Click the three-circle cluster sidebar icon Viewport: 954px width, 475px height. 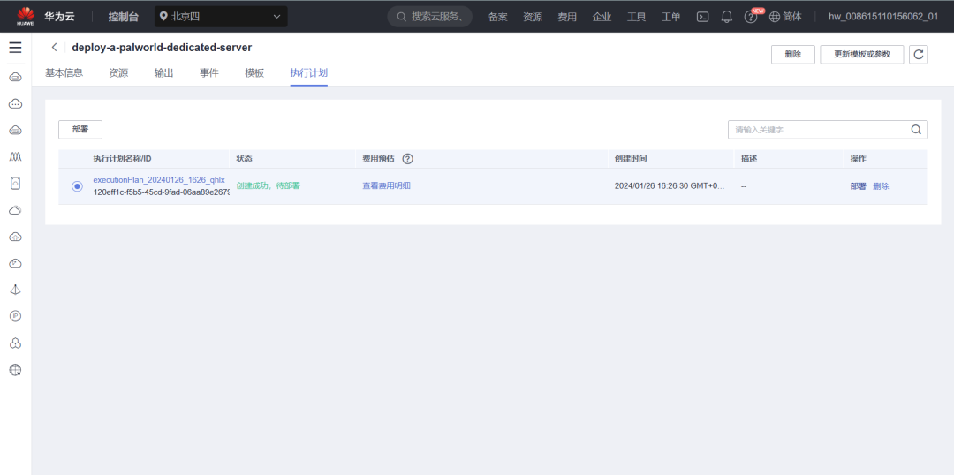tap(16, 343)
